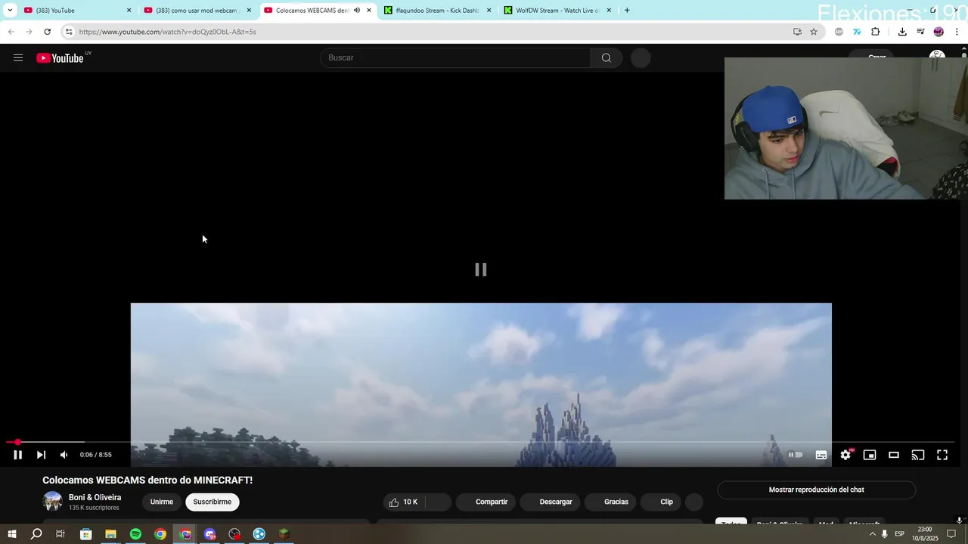Close the Colocamos WEBCAMS tab
This screenshot has width=968, height=544.
tap(369, 11)
